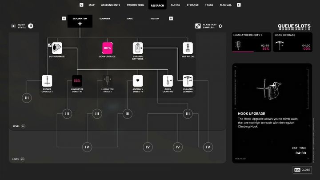The image size is (320, 180).
Task: Open the Map tab
Action: [x=92, y=5]
